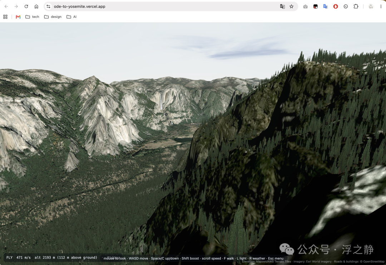Click the "Space/C up/down" control hint

coord(165,258)
